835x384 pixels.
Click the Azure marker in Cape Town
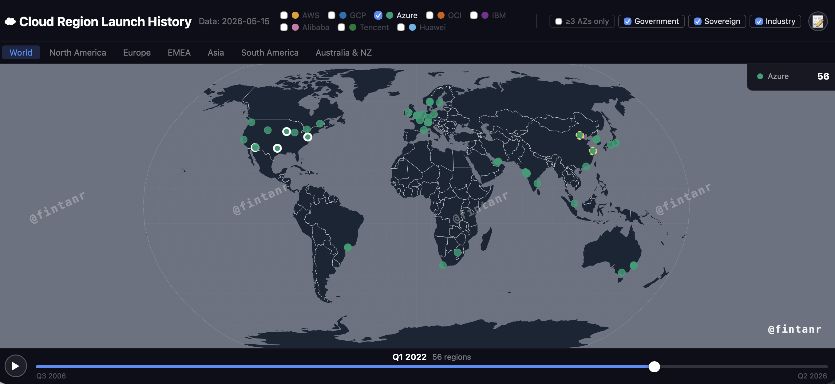[x=443, y=265]
